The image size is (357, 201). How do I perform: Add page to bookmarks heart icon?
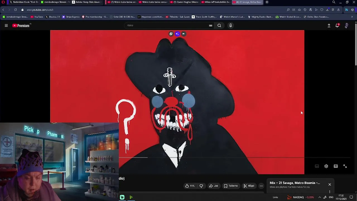pos(322,10)
